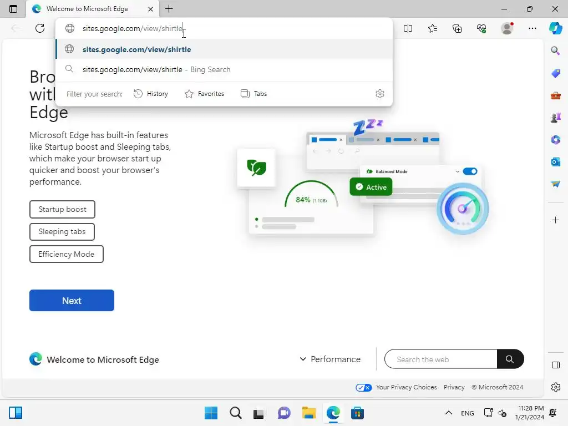This screenshot has height=426, width=568.
Task: Open the tab actions menu icon
Action: click(x=13, y=9)
